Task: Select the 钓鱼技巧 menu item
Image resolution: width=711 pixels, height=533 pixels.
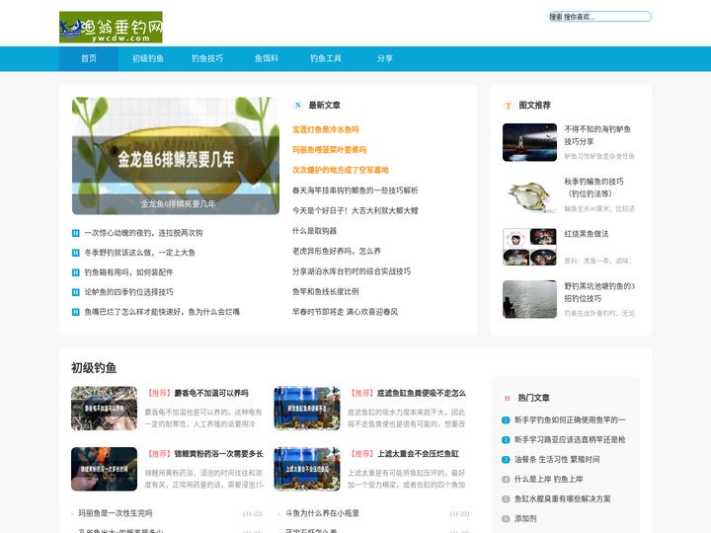Action: [x=207, y=58]
